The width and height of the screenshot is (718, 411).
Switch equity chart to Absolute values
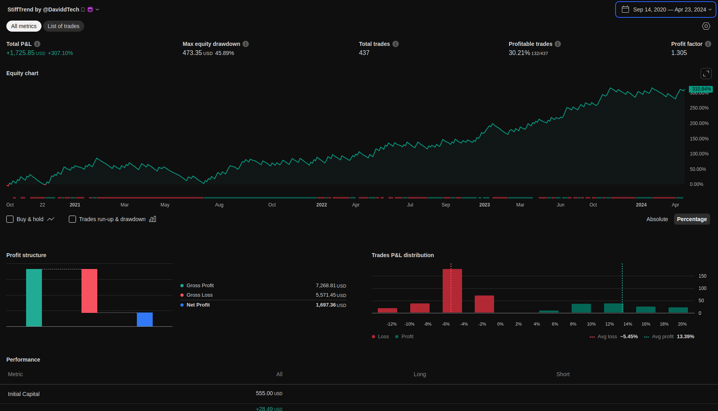pos(657,219)
